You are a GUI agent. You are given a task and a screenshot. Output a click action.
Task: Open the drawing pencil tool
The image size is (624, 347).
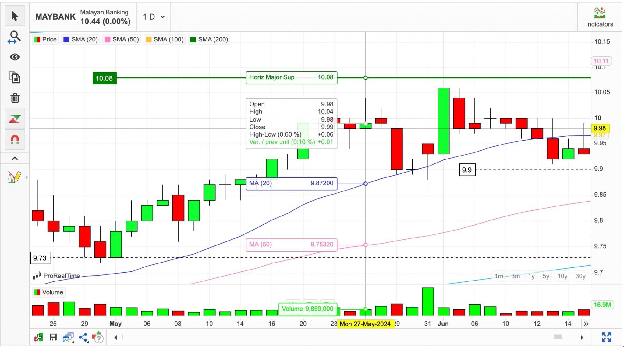pos(14,177)
